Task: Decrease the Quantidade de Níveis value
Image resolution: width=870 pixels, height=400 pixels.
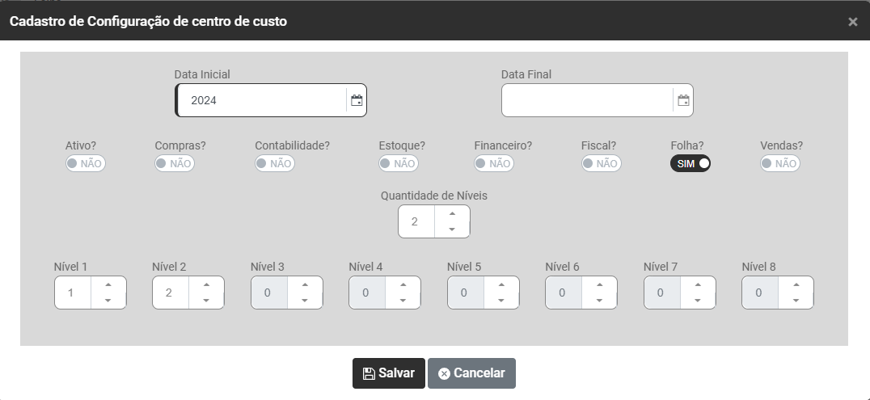Action: pos(452,229)
